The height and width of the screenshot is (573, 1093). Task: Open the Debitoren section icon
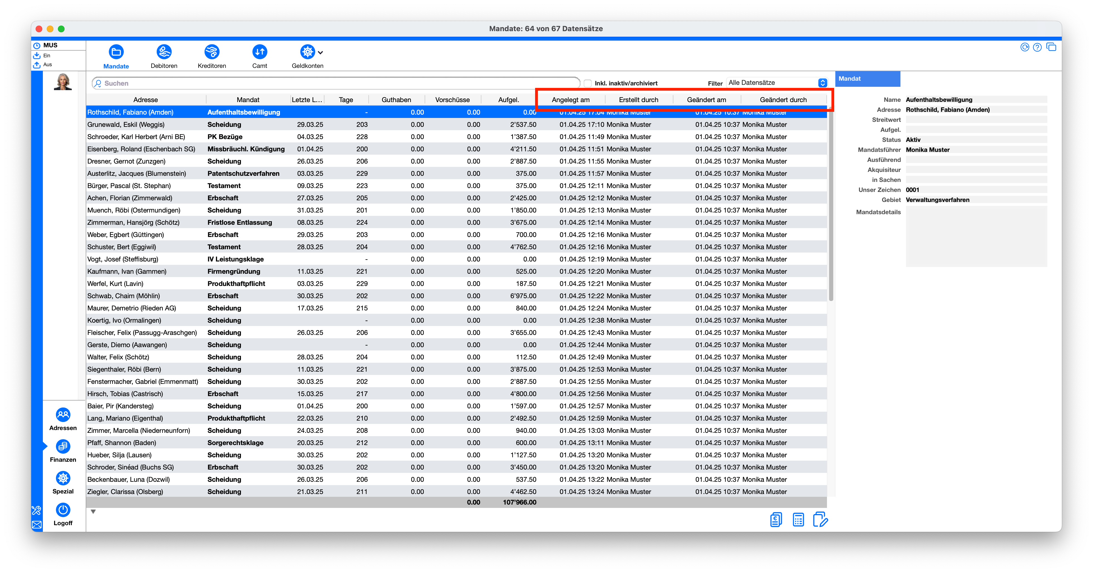tap(164, 52)
